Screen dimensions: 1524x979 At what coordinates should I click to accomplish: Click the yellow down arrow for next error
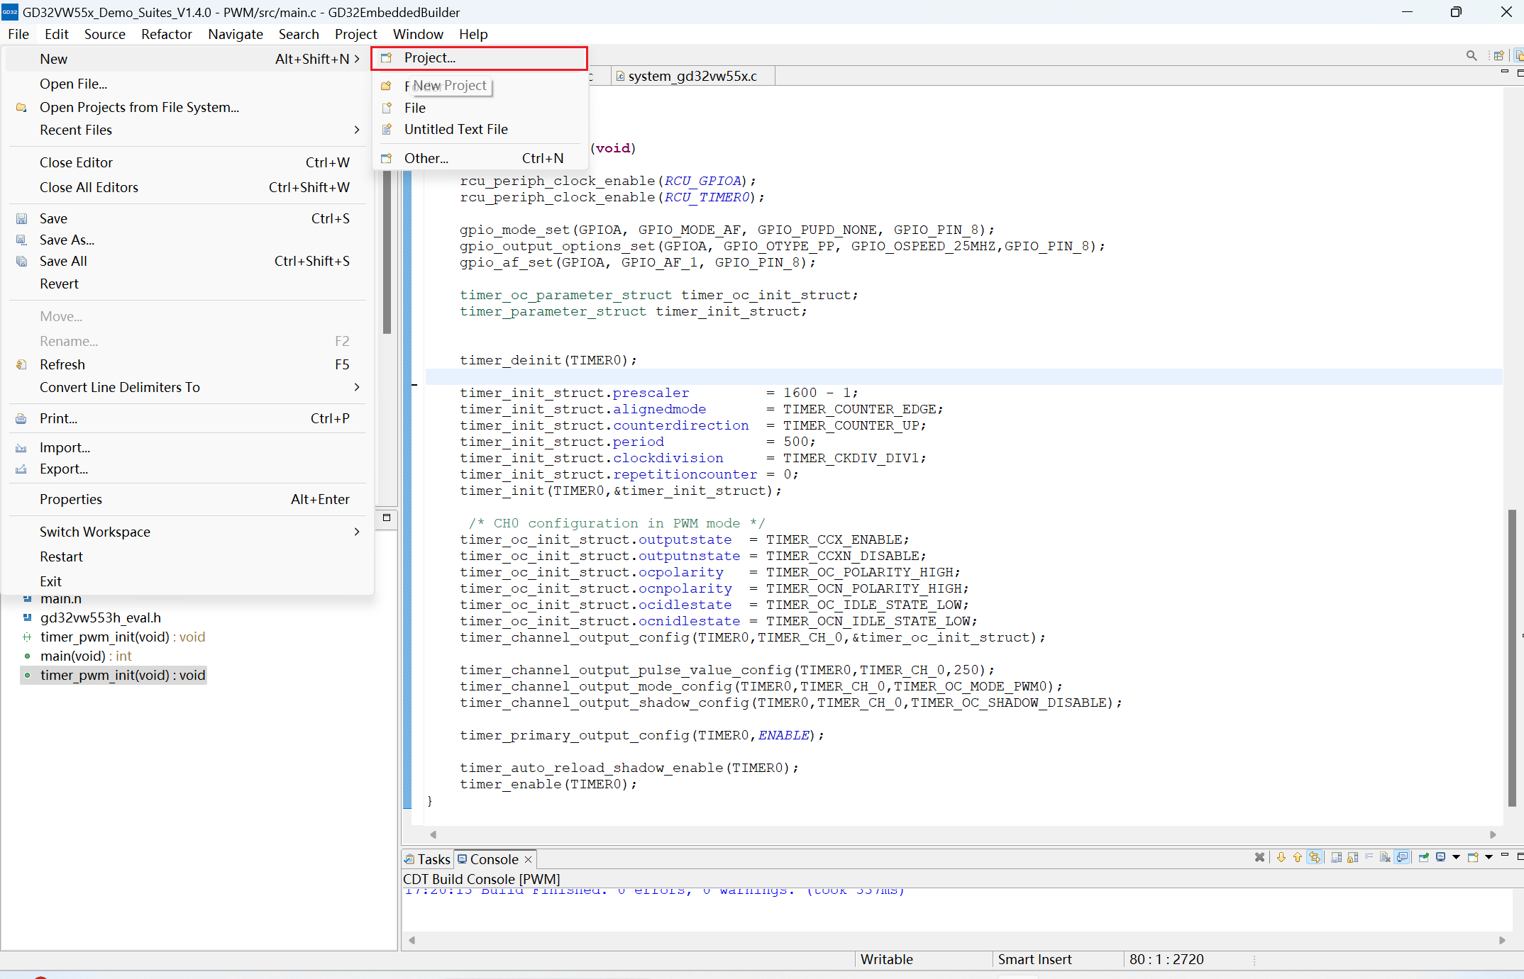[1281, 857]
